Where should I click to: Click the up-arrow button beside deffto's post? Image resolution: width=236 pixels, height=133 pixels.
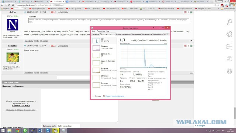click(191, 41)
